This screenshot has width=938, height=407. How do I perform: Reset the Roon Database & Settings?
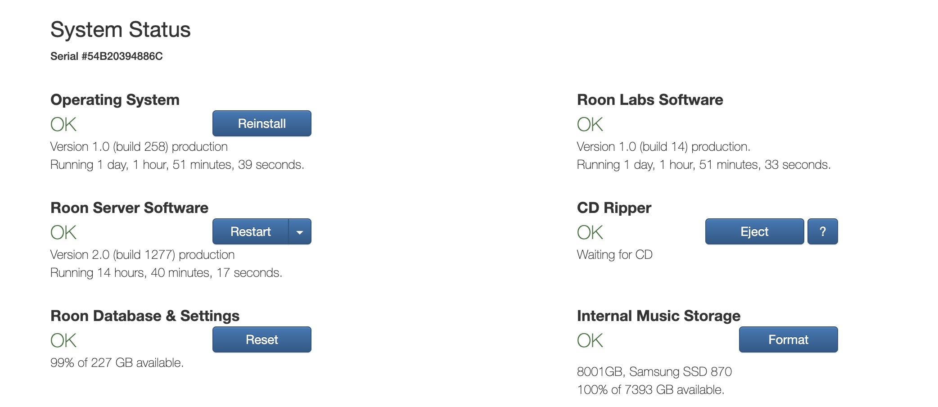pos(262,339)
